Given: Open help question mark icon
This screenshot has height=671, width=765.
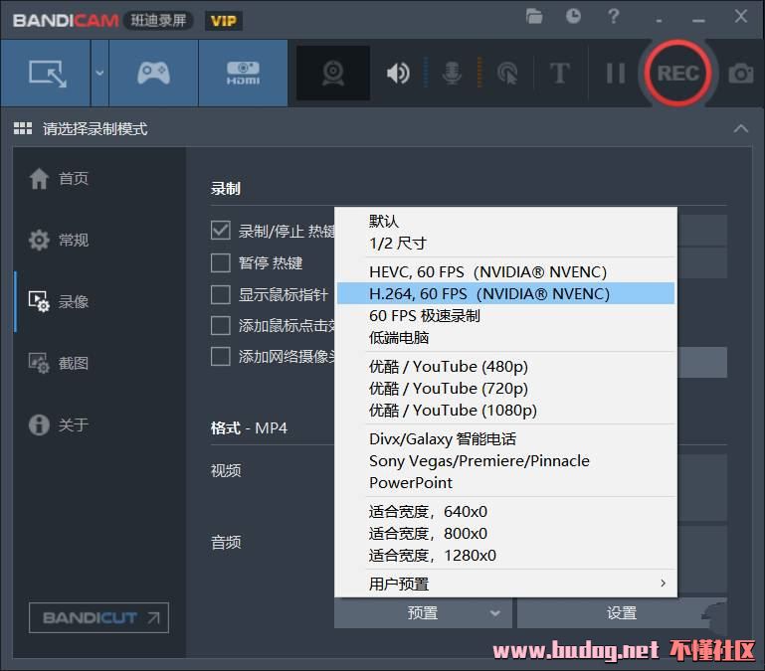Looking at the screenshot, I should pyautogui.click(x=613, y=17).
